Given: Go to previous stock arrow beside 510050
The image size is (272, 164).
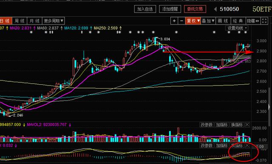Looking at the screenshot, I should point(215,9).
